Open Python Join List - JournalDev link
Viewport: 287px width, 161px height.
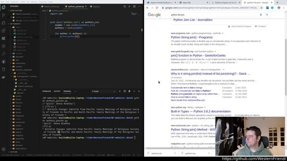coord(193,20)
